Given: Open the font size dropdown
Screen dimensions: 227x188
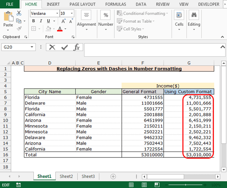Looking at the screenshot, I should [72, 13].
